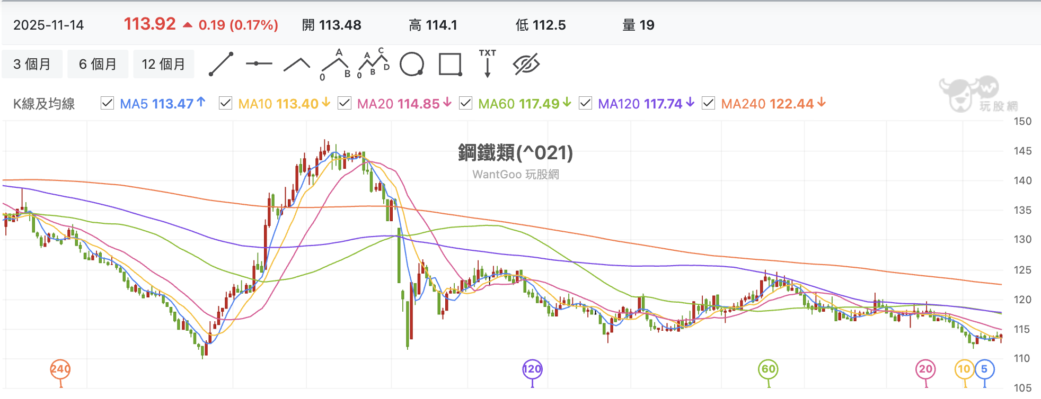Select the circle drawing tool
1041x399 pixels.
tap(412, 65)
